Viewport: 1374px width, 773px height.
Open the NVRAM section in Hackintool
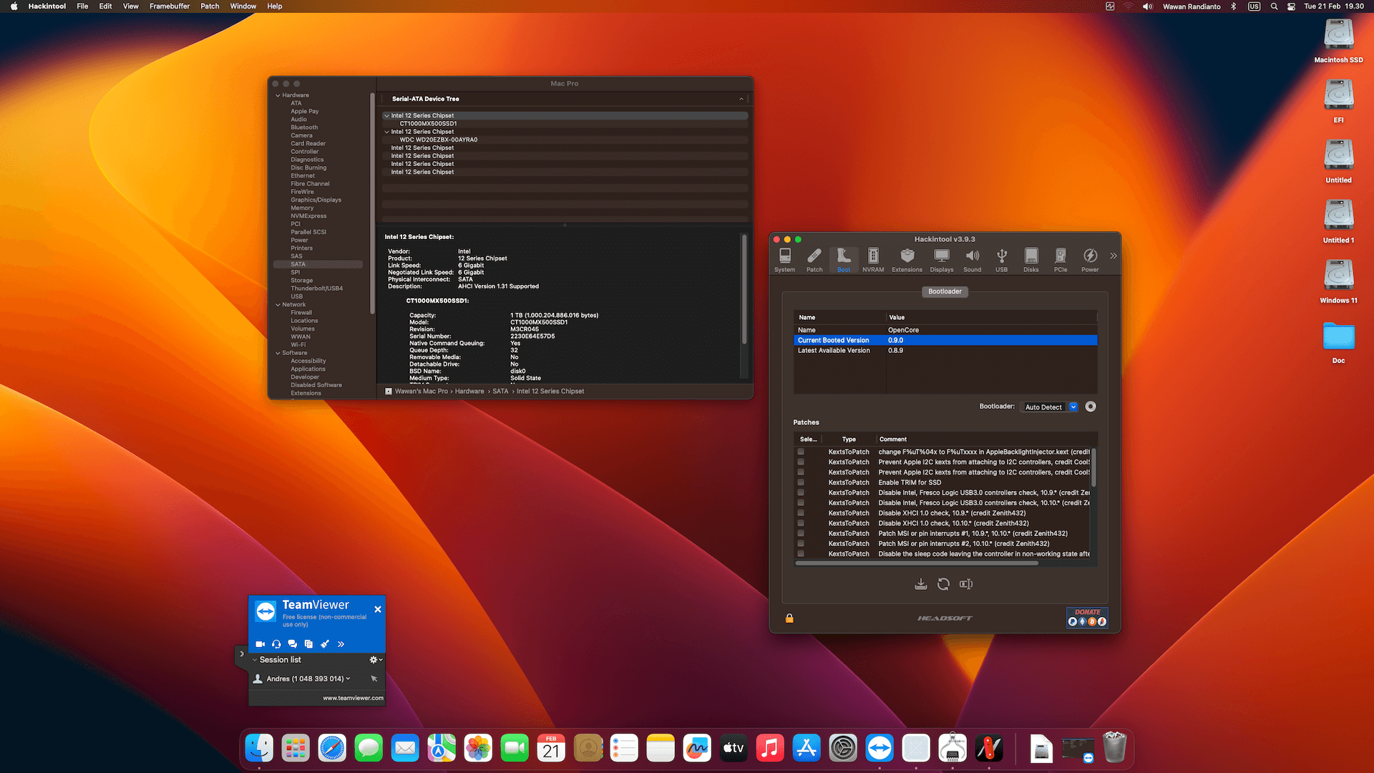873,260
